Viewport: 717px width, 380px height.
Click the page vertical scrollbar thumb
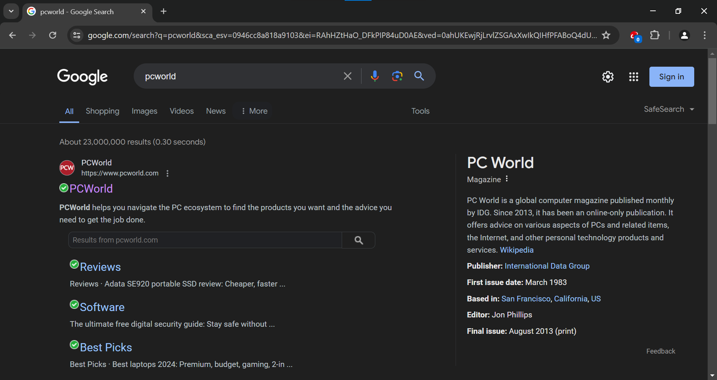712,91
